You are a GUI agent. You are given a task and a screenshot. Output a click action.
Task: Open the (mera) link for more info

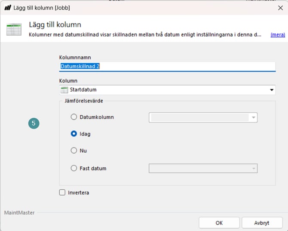coord(277,35)
